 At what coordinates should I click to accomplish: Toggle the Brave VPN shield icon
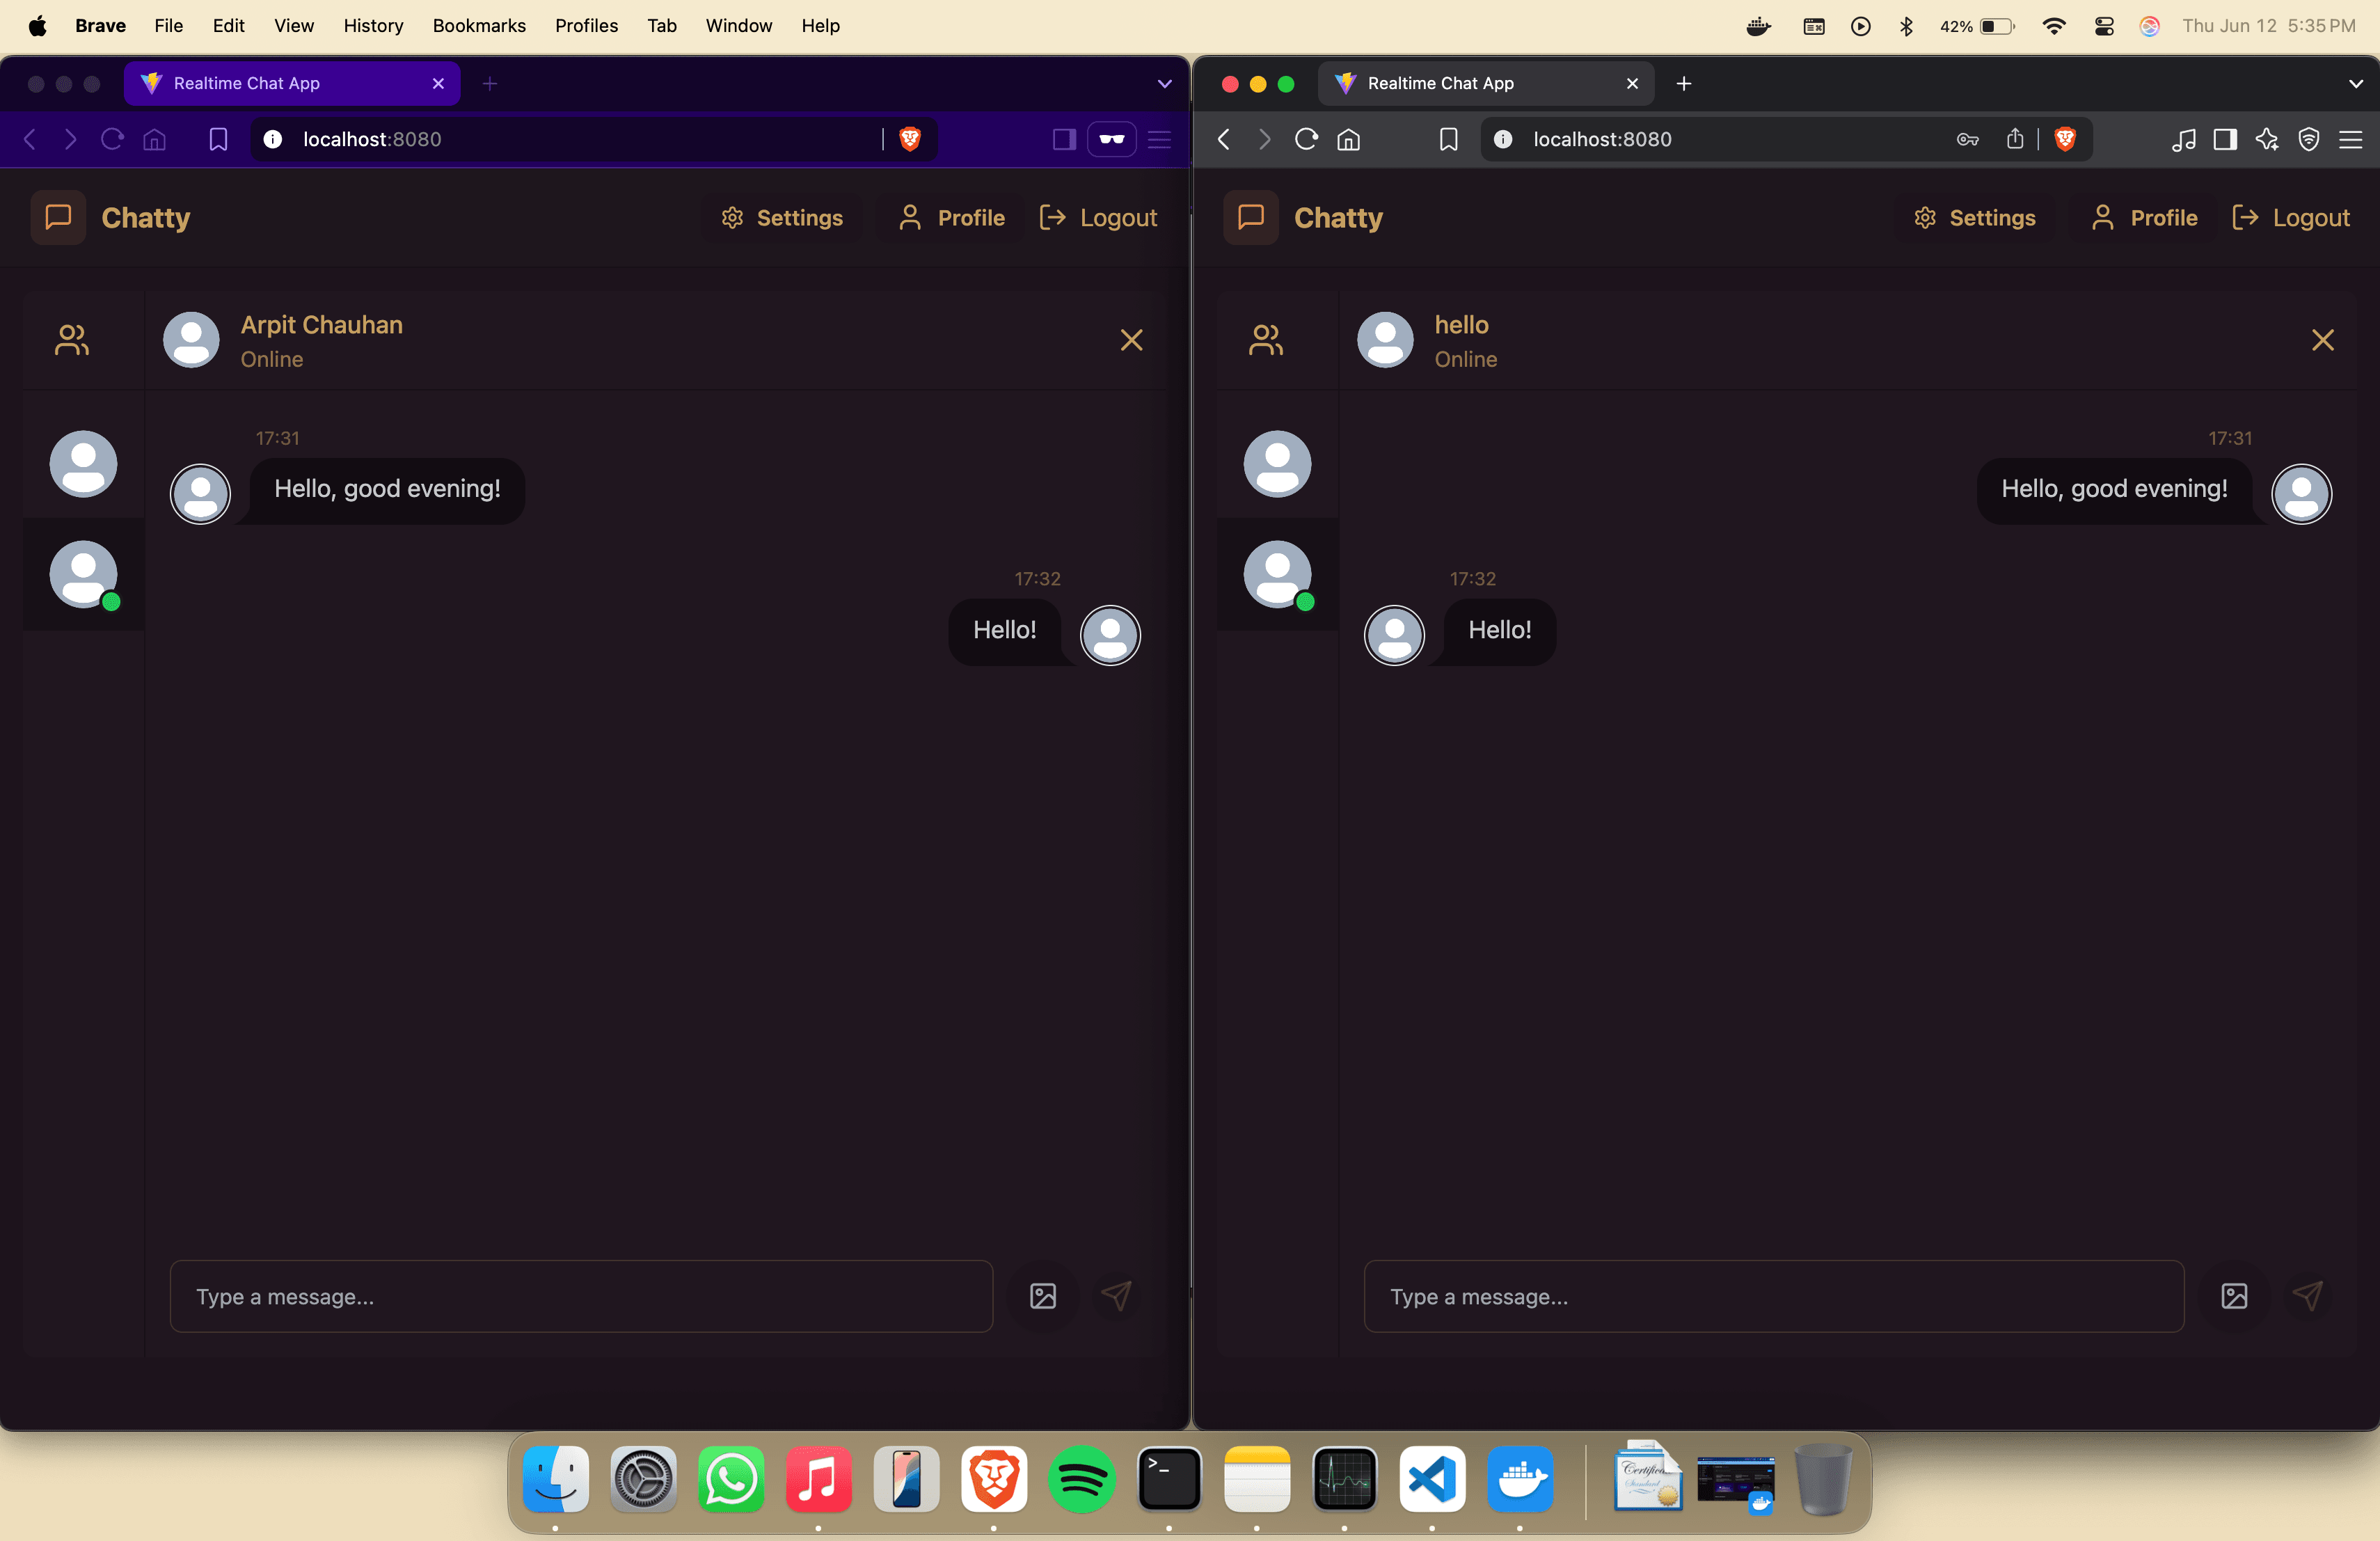click(x=2308, y=140)
